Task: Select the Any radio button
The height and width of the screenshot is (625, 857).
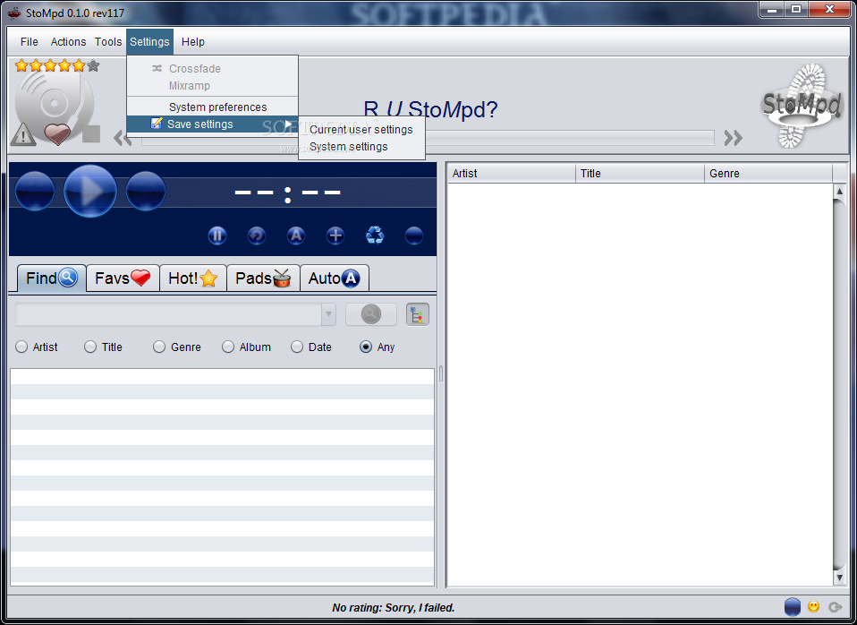Action: [366, 347]
